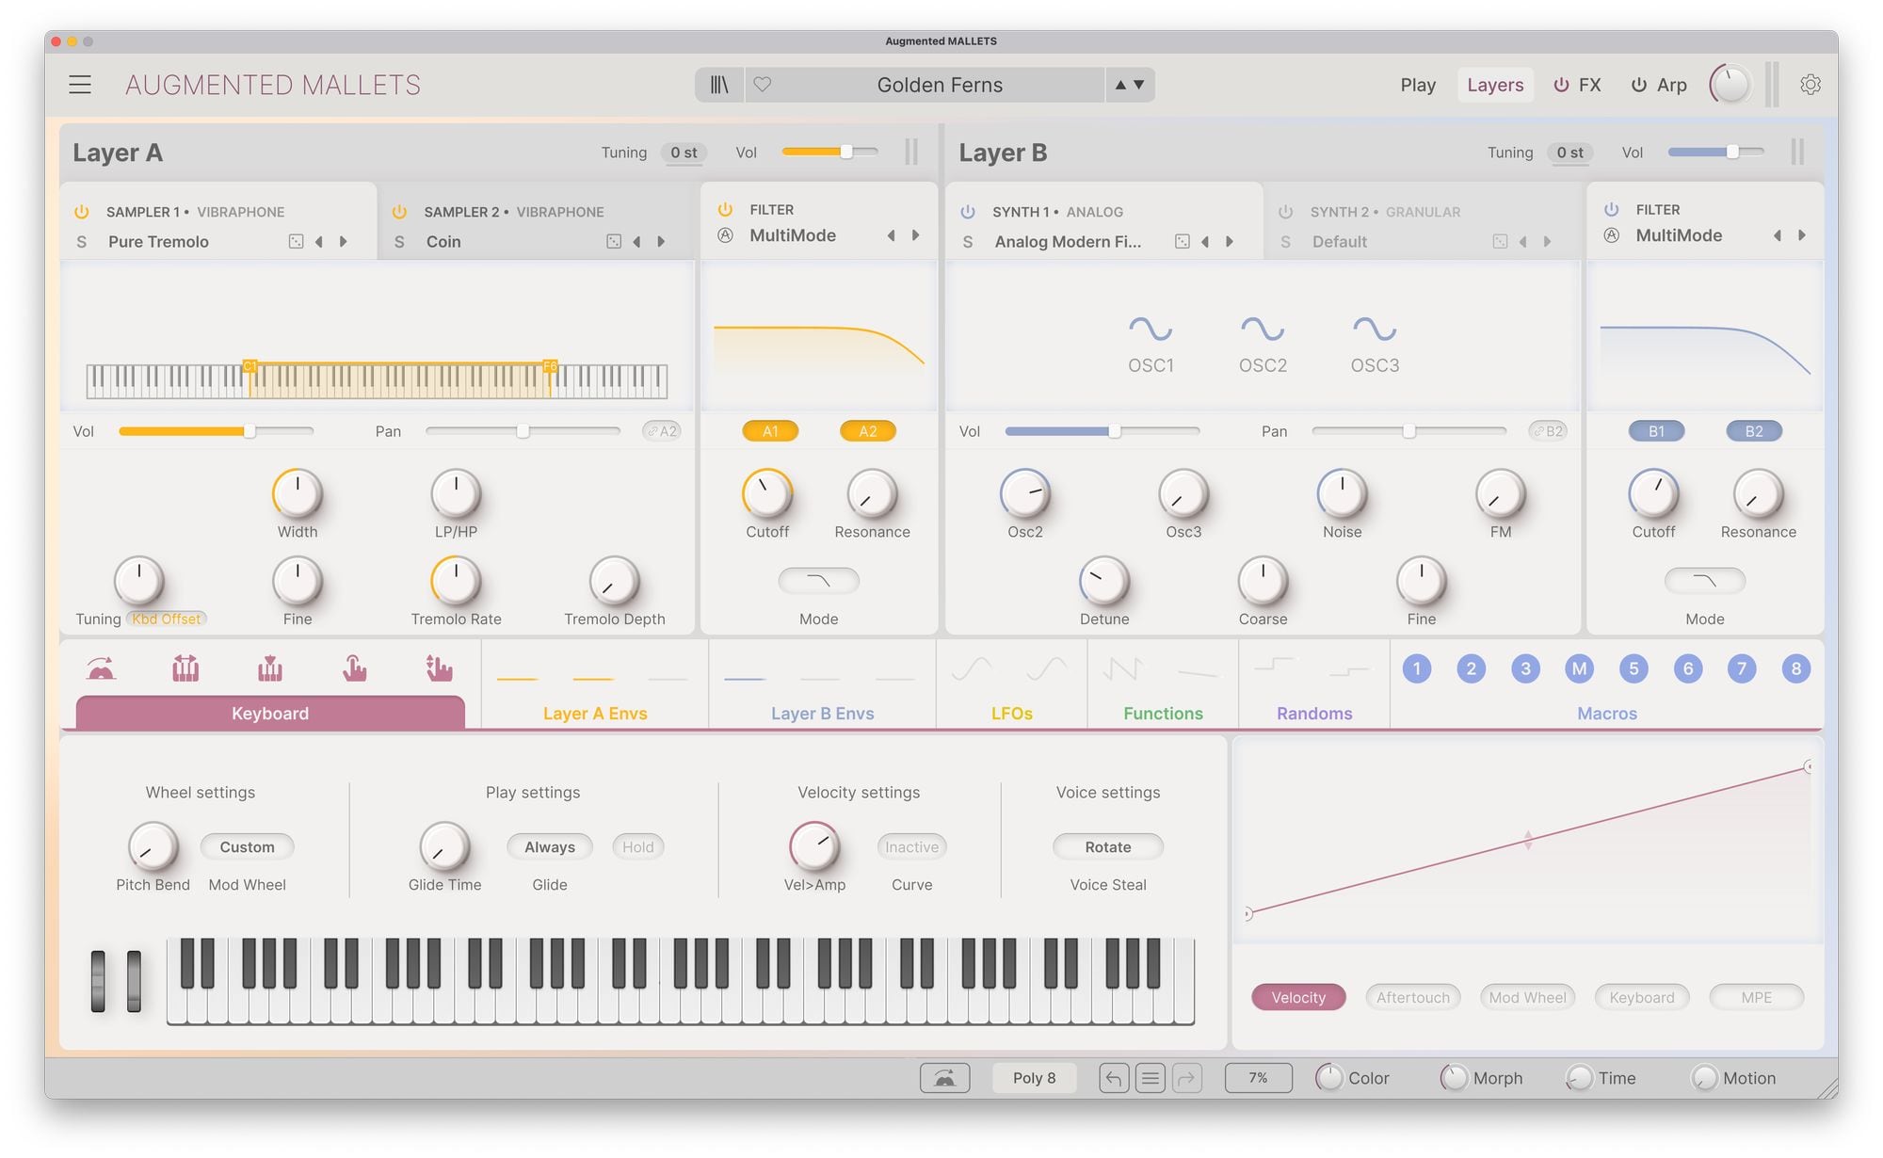Click the Layer B filter Mode shape button
1883x1158 pixels.
(x=1705, y=581)
